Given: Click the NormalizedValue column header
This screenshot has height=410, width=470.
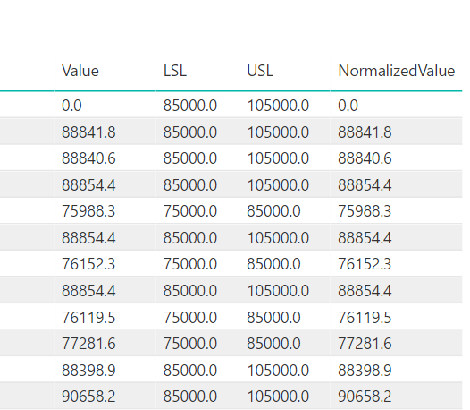Looking at the screenshot, I should [396, 71].
